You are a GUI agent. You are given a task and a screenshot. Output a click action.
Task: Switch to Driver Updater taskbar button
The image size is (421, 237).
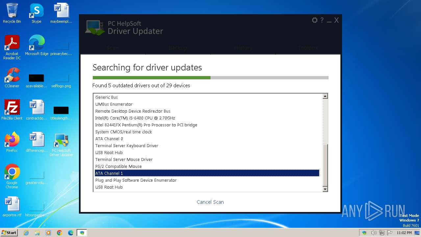pyautogui.click(x=82, y=233)
